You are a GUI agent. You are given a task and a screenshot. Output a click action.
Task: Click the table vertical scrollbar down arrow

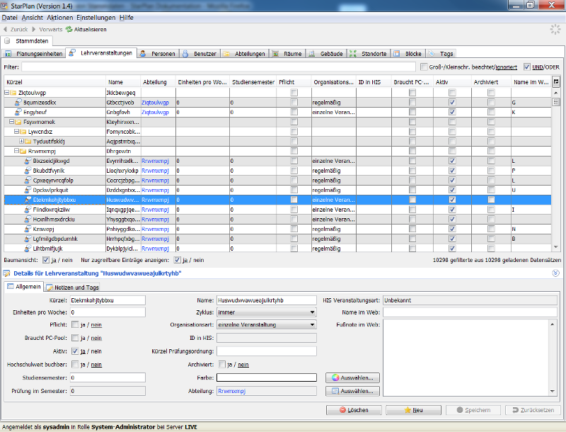click(x=556, y=247)
